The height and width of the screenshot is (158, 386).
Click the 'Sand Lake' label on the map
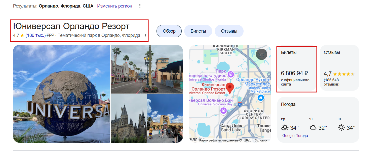coord(231,130)
